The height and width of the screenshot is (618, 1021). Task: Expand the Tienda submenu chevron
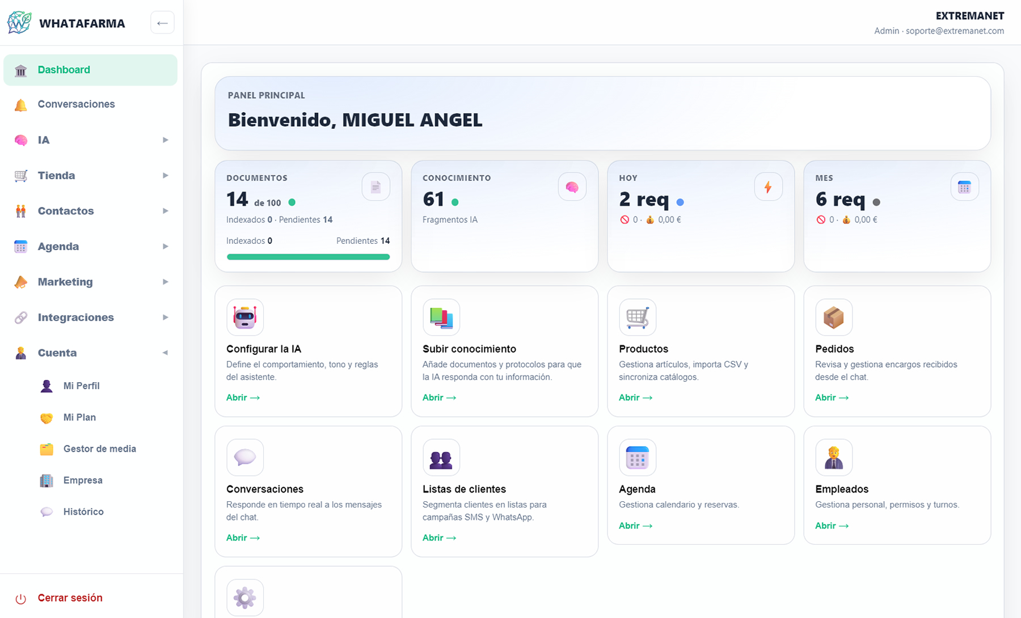click(165, 175)
